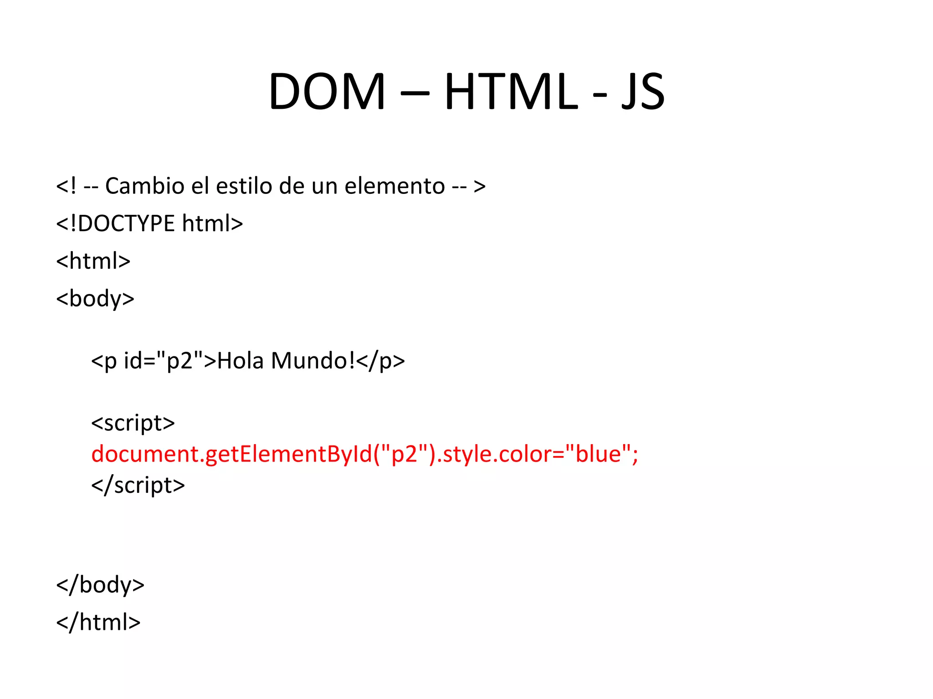Click the '<!DOCTYPE html>' line
The height and width of the screenshot is (699, 933).
coord(149,223)
